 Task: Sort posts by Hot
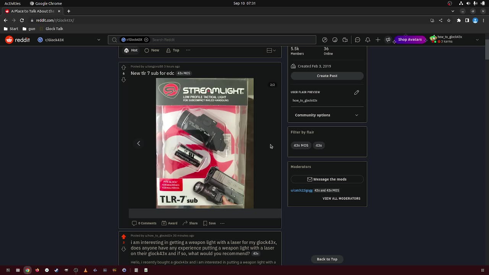coord(131,50)
